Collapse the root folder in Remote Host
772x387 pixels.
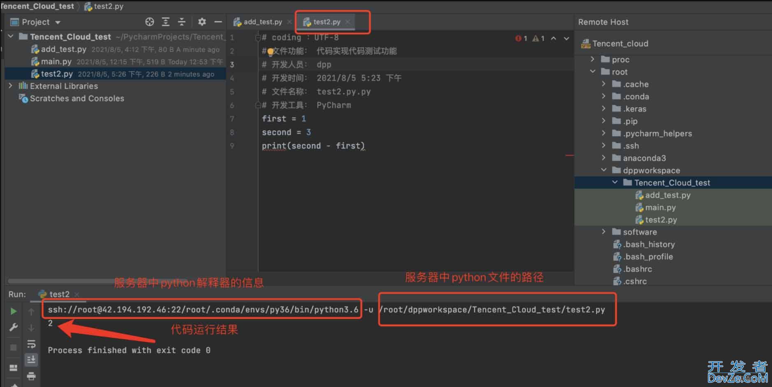tap(593, 71)
